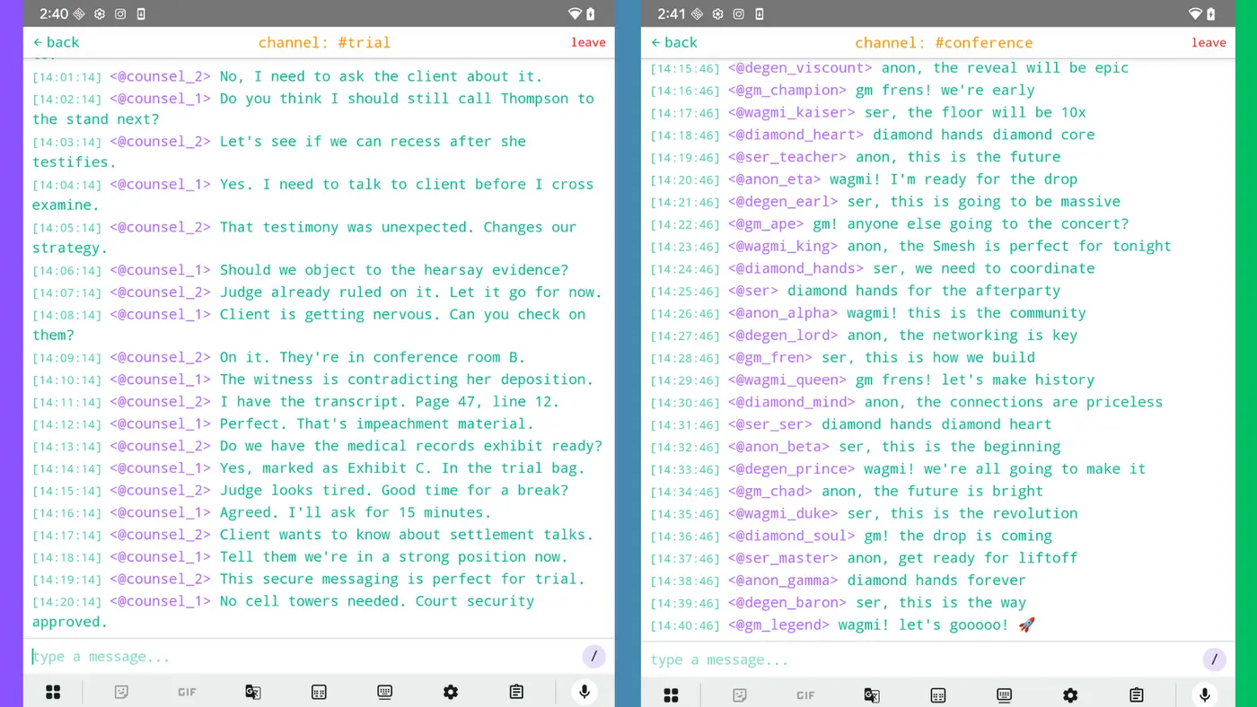Tap slash command button in #conference screen

coord(1214,660)
